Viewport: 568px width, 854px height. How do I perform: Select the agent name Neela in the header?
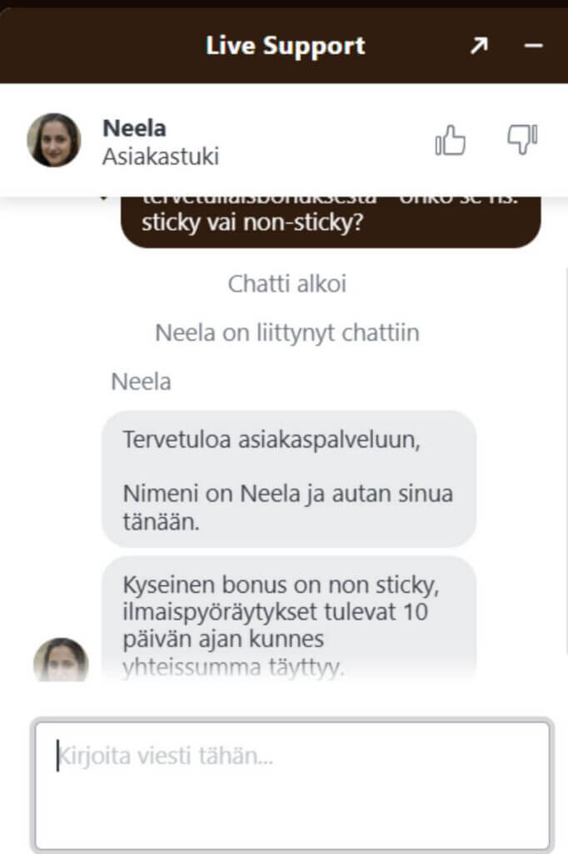pos(134,128)
